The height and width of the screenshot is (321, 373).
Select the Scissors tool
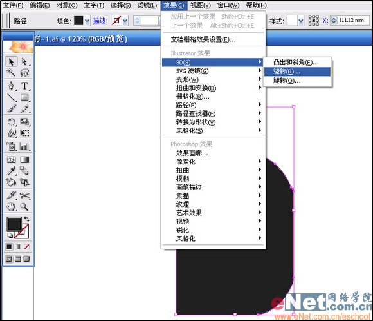[x=24, y=195]
